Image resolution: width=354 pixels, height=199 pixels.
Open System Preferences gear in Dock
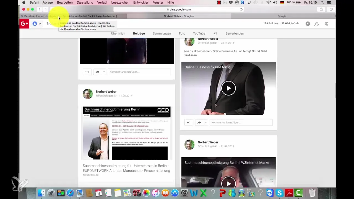tap(184, 193)
